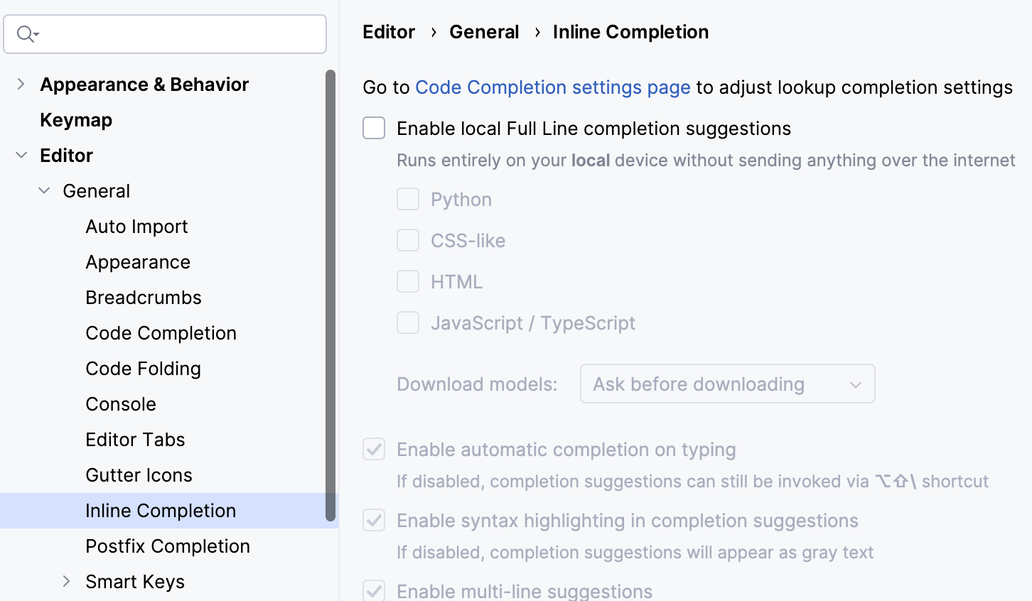
Task: Open Postfix Completion settings
Action: pos(168,546)
